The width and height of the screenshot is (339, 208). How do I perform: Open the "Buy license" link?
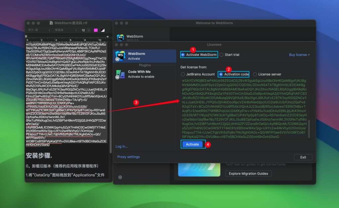(298, 55)
